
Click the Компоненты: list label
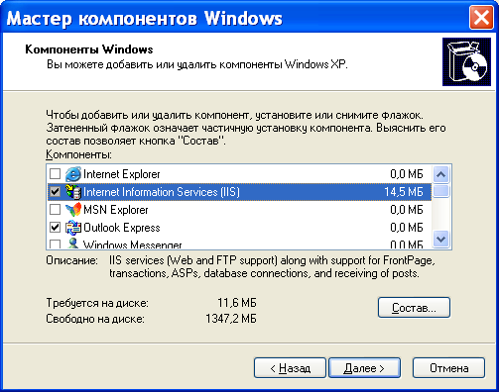[x=78, y=154]
